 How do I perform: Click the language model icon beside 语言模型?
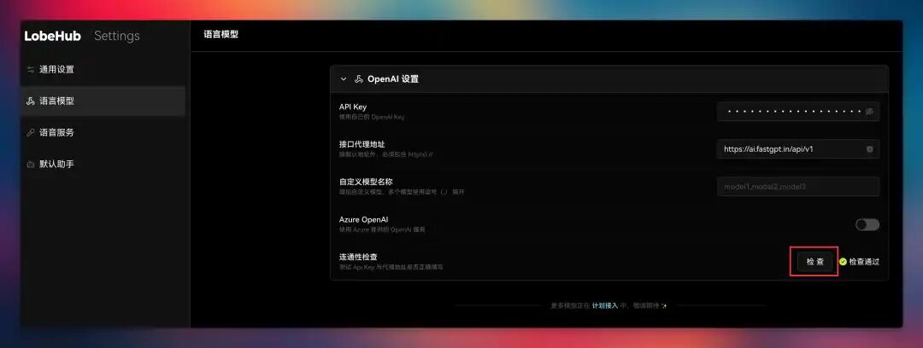[31, 101]
